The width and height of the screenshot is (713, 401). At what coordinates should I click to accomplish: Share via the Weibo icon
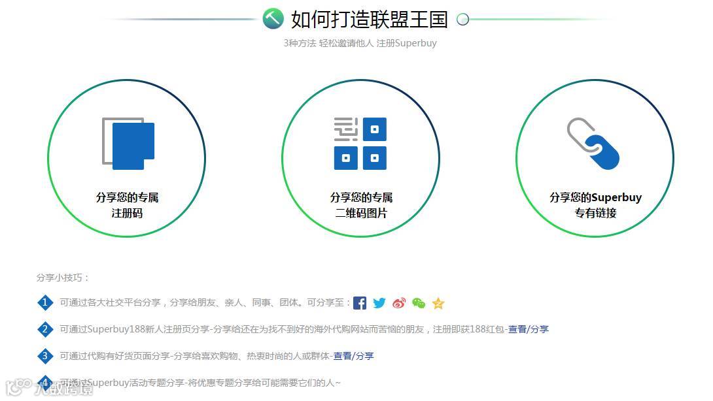point(399,303)
